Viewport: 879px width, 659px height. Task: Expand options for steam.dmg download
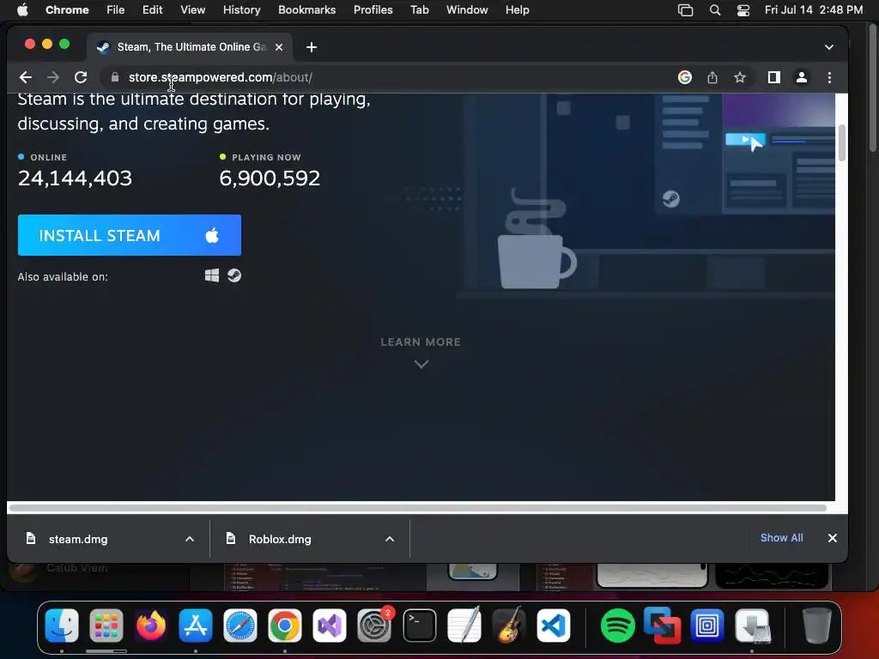click(190, 539)
